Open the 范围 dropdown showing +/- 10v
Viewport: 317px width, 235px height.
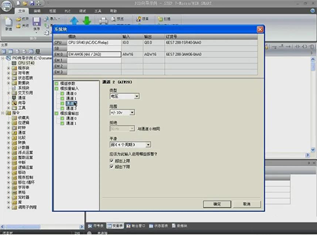(122, 112)
